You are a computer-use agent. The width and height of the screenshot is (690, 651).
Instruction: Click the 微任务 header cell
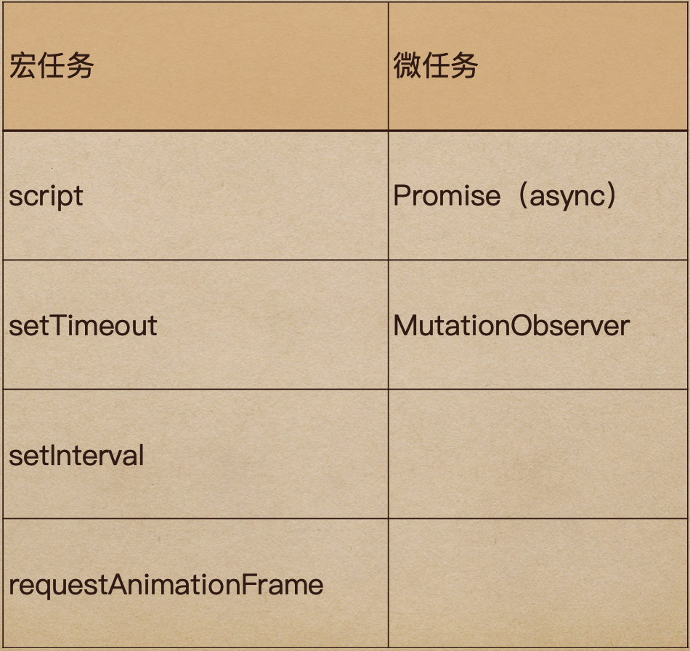(537, 66)
